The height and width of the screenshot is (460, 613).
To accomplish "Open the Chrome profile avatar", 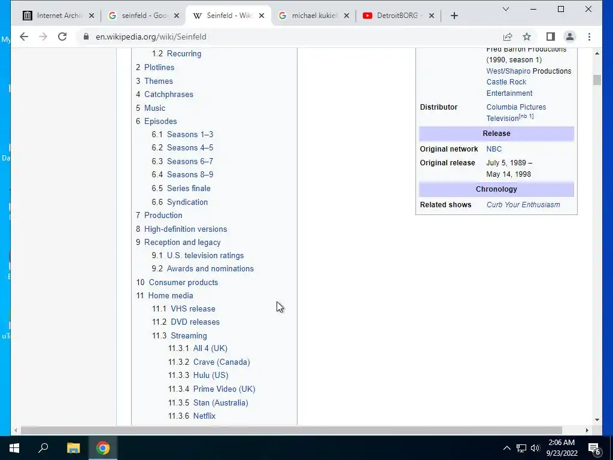I will pos(570,37).
